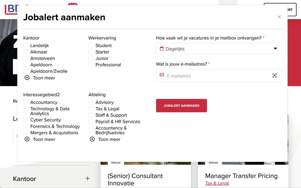Click the E-mailadres input field
The width and height of the screenshot is (301, 188).
(218, 76)
